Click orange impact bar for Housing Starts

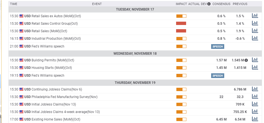tap(181, 68)
